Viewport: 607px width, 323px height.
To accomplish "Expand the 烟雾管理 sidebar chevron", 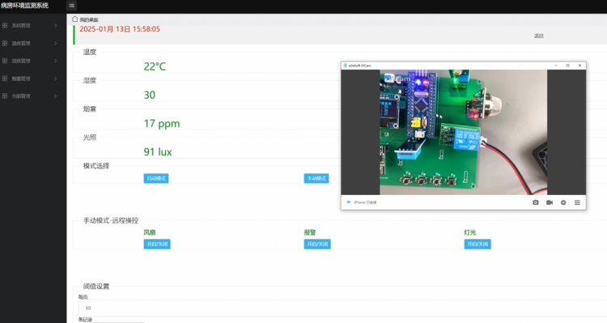I will [x=56, y=79].
